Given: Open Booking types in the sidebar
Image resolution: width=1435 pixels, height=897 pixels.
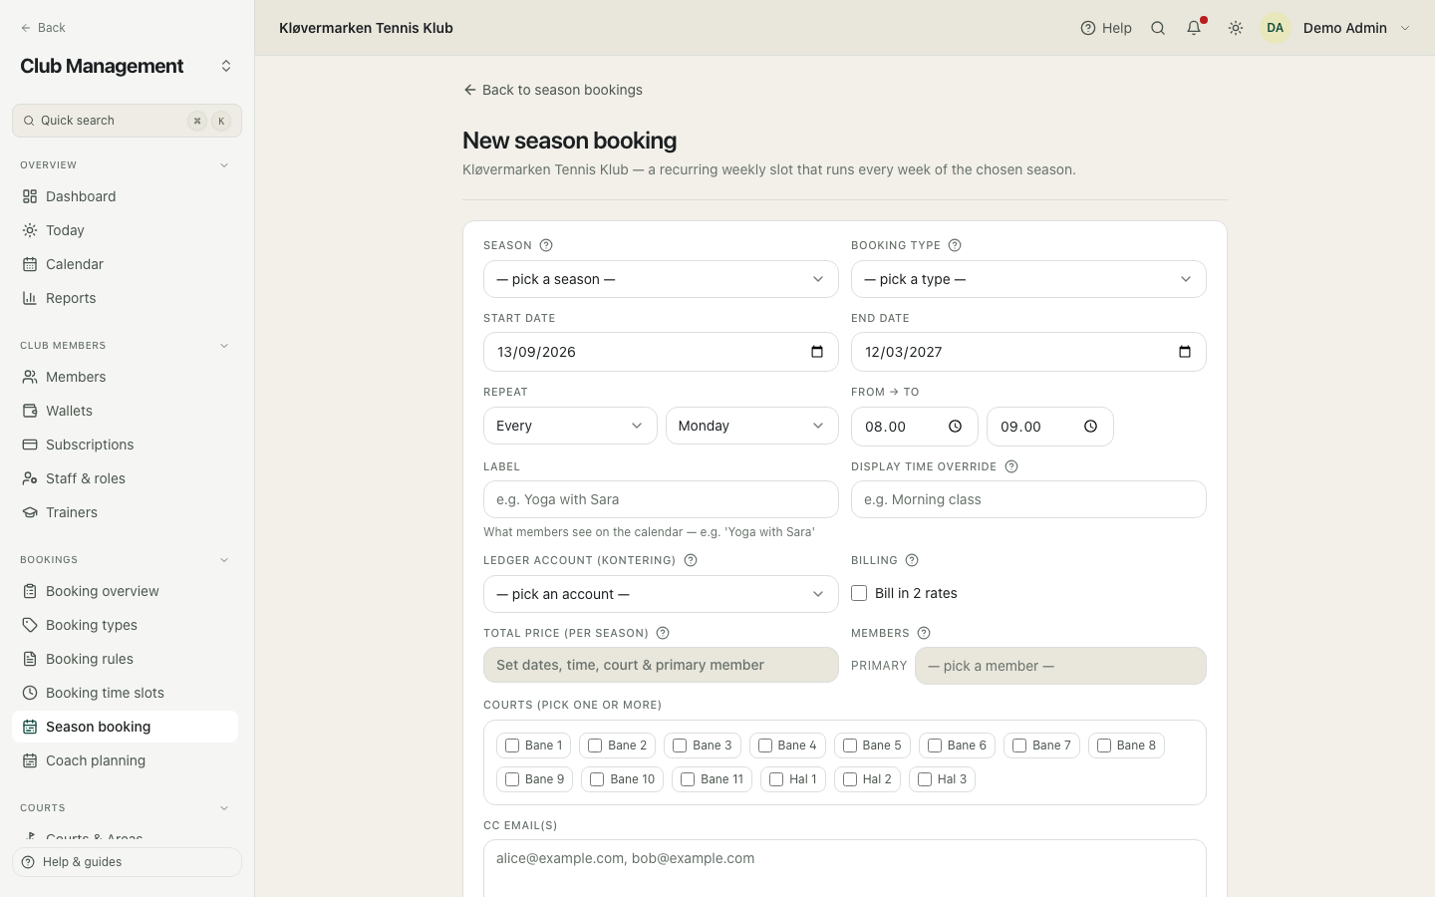Looking at the screenshot, I should click(x=126, y=625).
